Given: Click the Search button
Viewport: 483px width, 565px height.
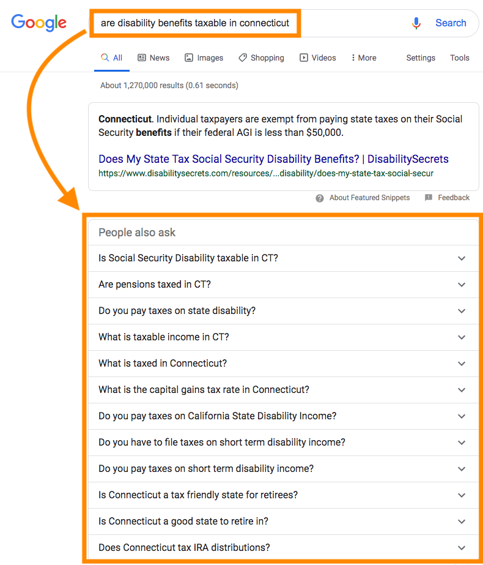Looking at the screenshot, I should 451,23.
